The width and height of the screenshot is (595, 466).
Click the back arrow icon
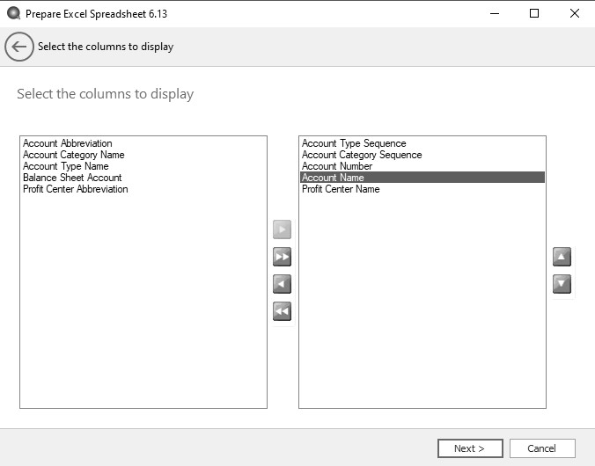[x=19, y=47]
